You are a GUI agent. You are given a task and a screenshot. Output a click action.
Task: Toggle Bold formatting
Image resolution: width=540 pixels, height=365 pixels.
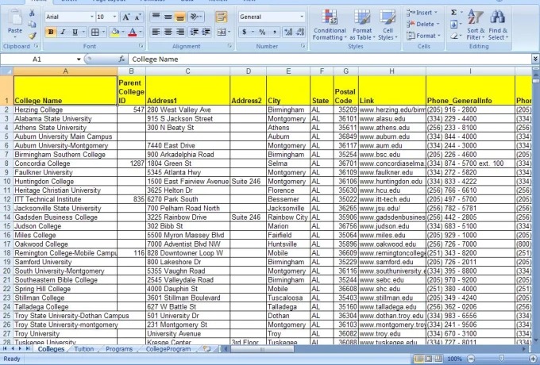point(51,33)
